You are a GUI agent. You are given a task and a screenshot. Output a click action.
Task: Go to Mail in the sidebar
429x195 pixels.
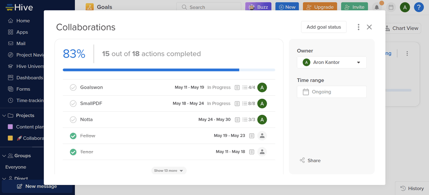click(x=21, y=43)
